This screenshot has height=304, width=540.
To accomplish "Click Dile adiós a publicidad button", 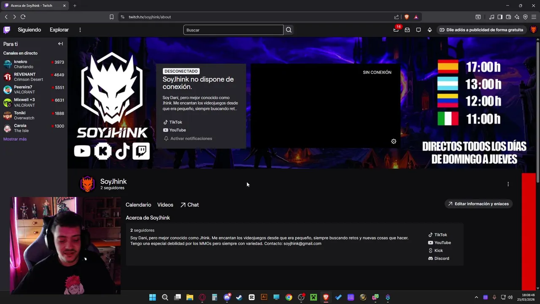I will pyautogui.click(x=481, y=30).
